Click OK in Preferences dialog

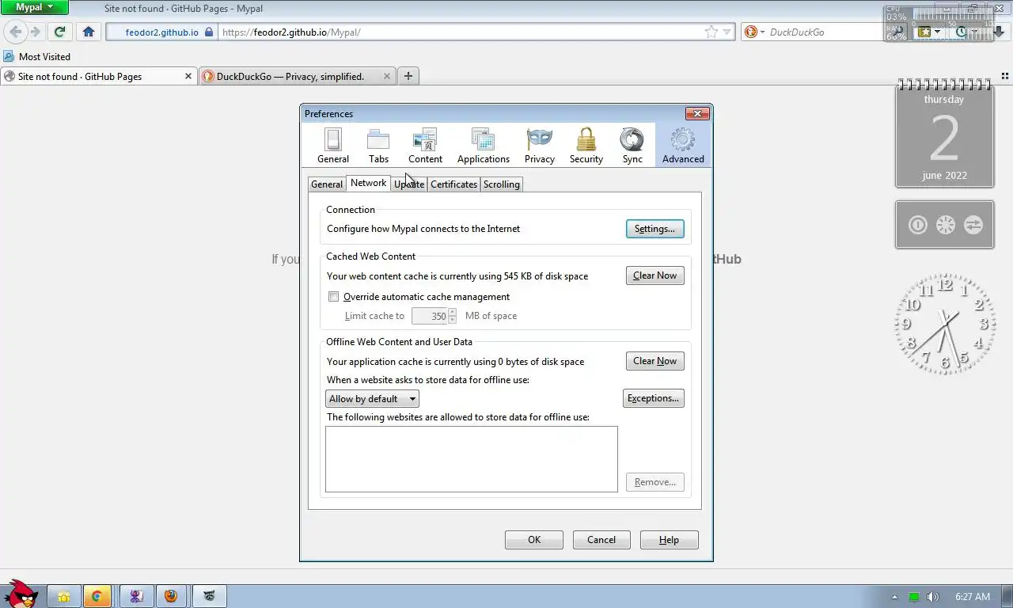(534, 540)
